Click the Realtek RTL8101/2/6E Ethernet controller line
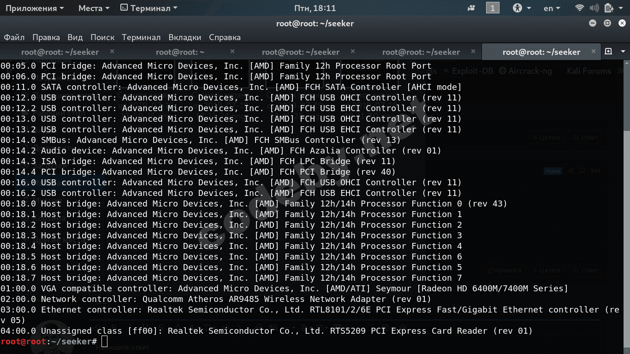The height and width of the screenshot is (354, 630). tap(310, 315)
